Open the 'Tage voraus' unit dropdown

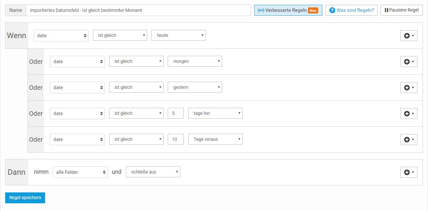(x=215, y=139)
